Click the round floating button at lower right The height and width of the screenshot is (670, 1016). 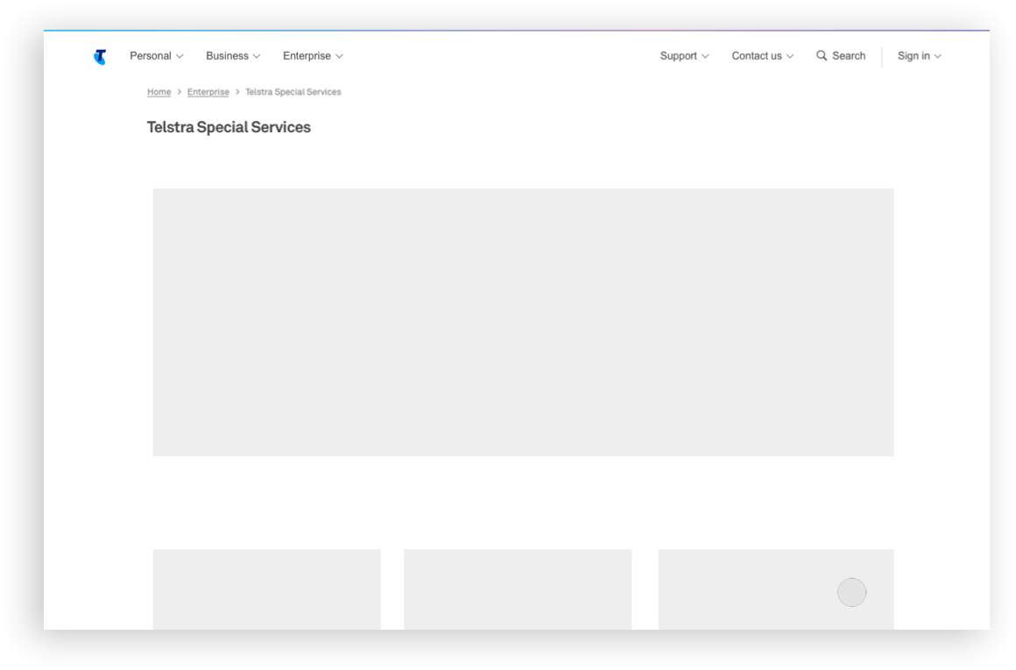pos(851,592)
